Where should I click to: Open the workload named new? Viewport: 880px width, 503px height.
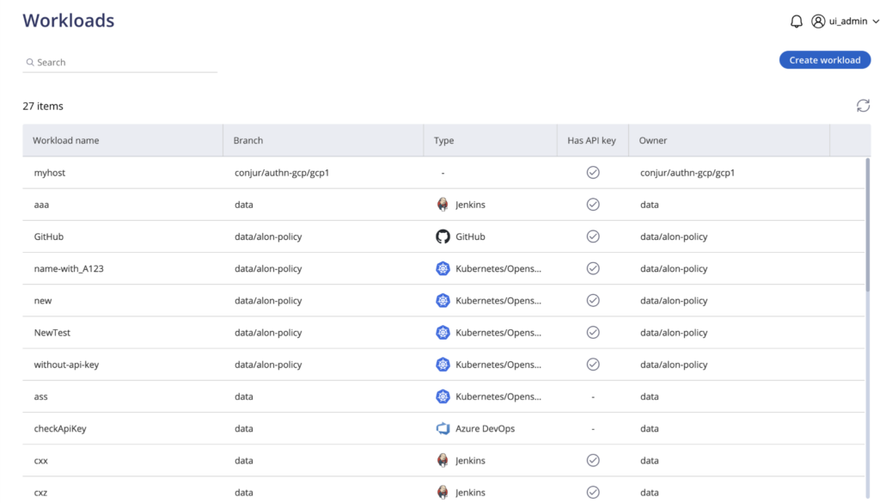(43, 301)
